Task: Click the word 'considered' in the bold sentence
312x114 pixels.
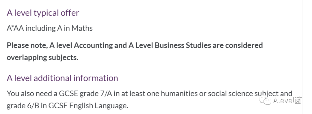Action: click(x=244, y=45)
